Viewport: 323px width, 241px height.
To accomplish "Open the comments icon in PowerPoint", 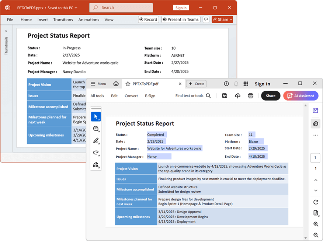I will [x=206, y=20].
